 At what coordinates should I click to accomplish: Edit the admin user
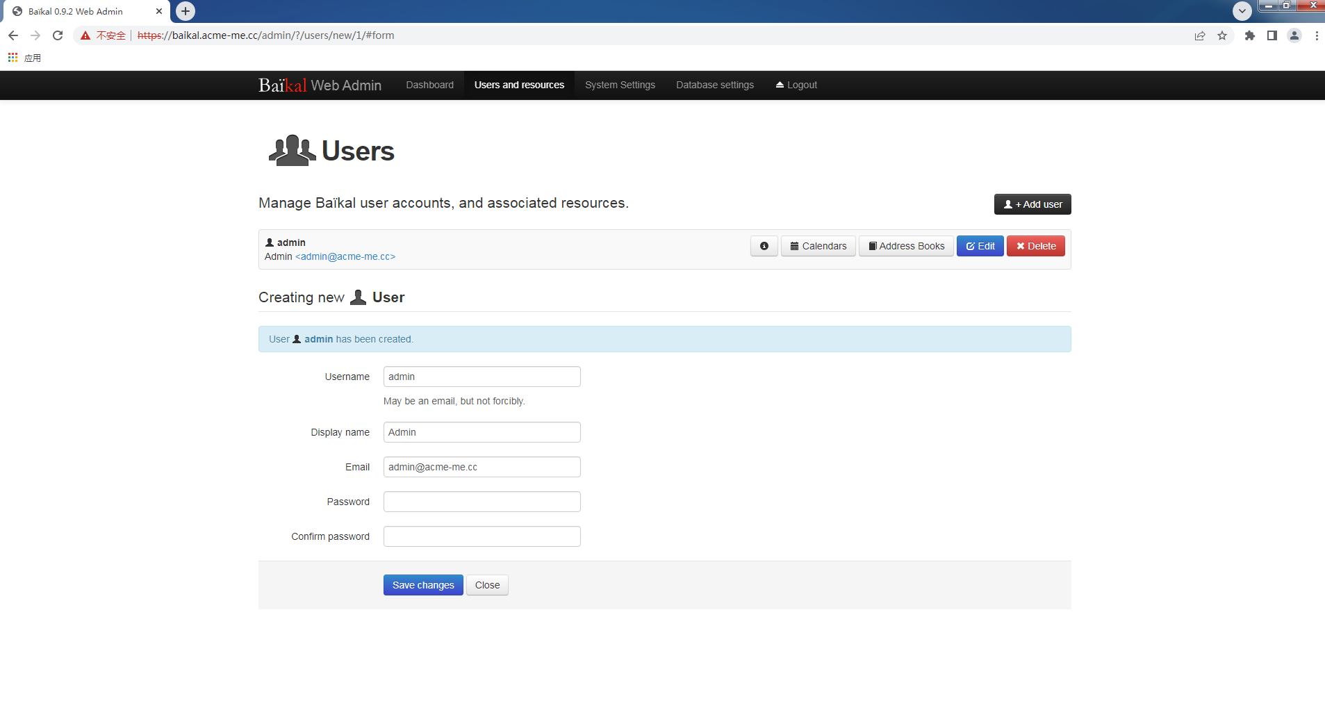coord(980,246)
